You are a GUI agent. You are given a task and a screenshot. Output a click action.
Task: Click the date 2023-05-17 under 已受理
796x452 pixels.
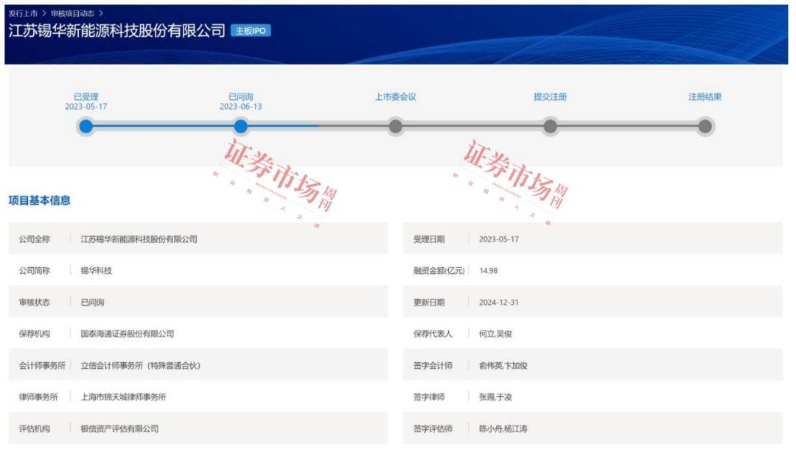85,107
